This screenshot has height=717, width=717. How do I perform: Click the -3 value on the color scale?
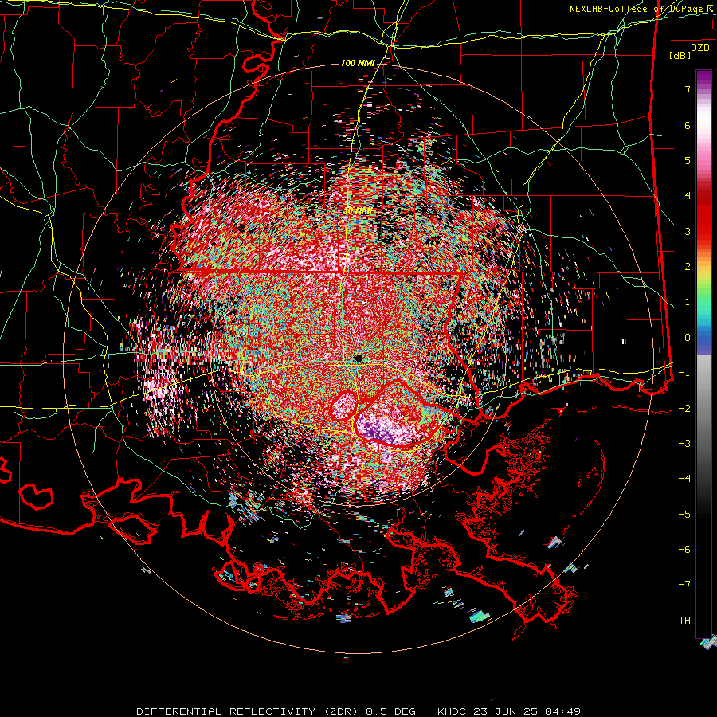pos(684,444)
